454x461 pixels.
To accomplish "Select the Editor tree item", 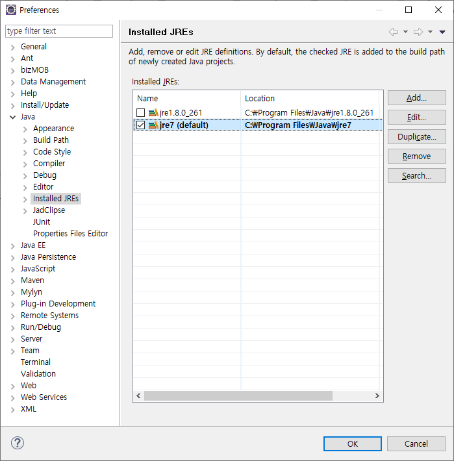I will [x=44, y=187].
